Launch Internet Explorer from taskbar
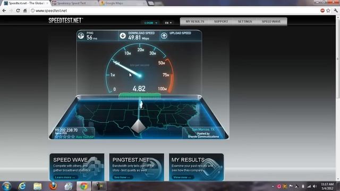The height and width of the screenshot is (191, 340). pyautogui.click(x=22, y=186)
